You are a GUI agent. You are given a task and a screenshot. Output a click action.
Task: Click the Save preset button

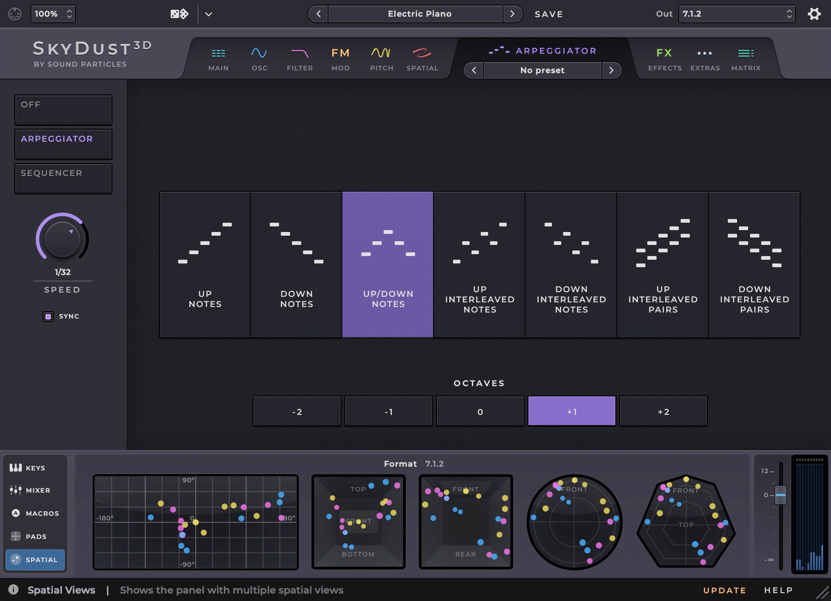click(x=549, y=14)
